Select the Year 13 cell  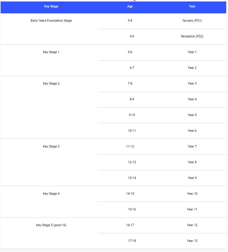pos(192,241)
